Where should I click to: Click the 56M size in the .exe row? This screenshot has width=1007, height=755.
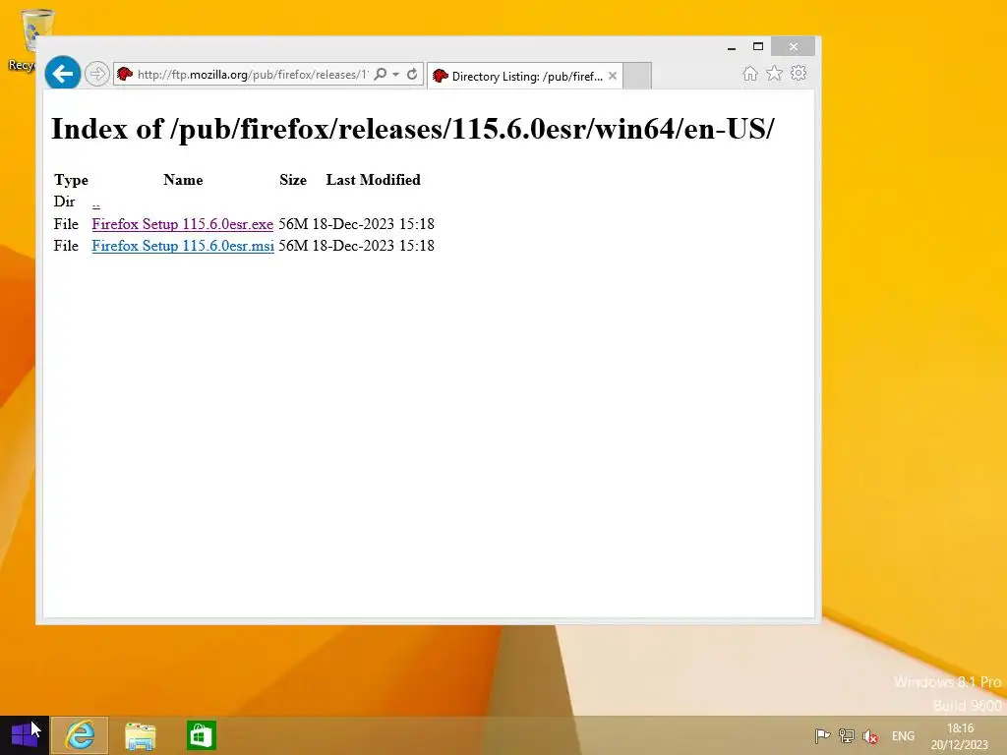pos(293,224)
